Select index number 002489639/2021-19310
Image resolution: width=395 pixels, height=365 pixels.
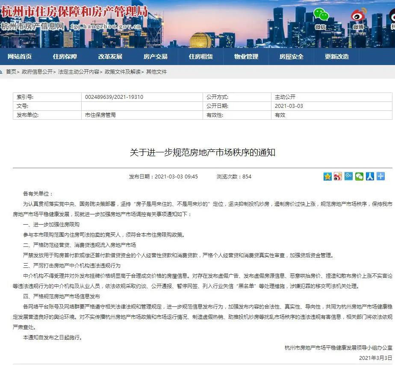[x=114, y=97]
